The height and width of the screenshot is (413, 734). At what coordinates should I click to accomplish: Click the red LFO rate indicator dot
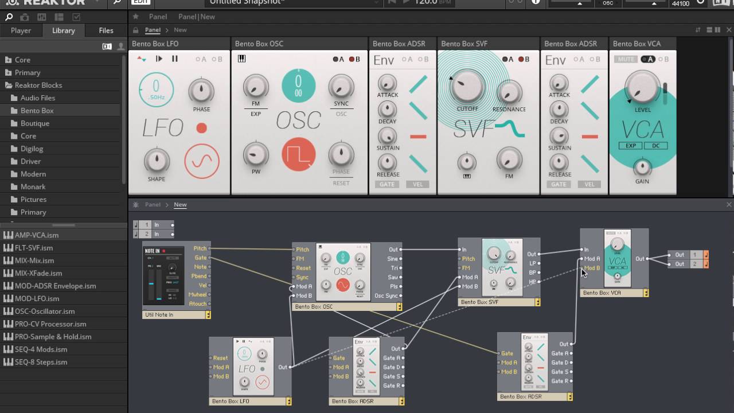201,128
